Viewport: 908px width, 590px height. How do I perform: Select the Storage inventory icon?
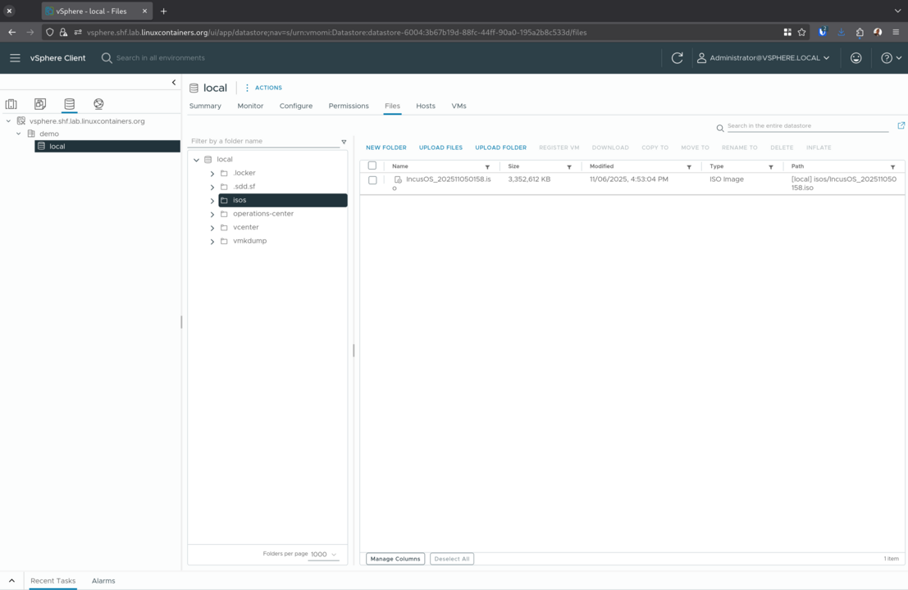[69, 103]
